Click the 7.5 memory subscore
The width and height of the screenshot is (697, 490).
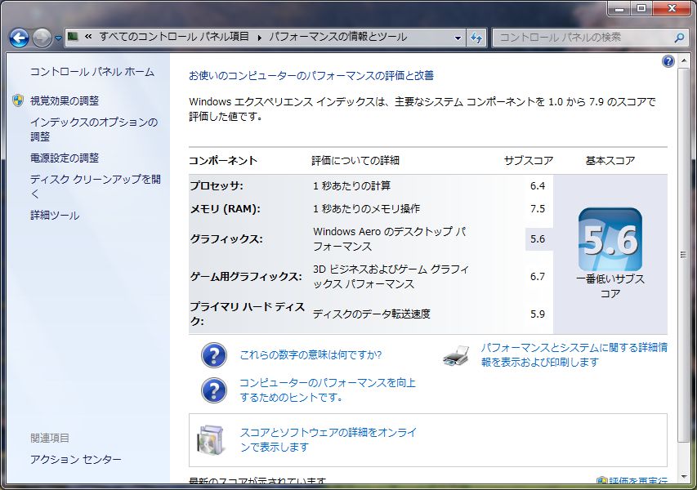(x=538, y=209)
